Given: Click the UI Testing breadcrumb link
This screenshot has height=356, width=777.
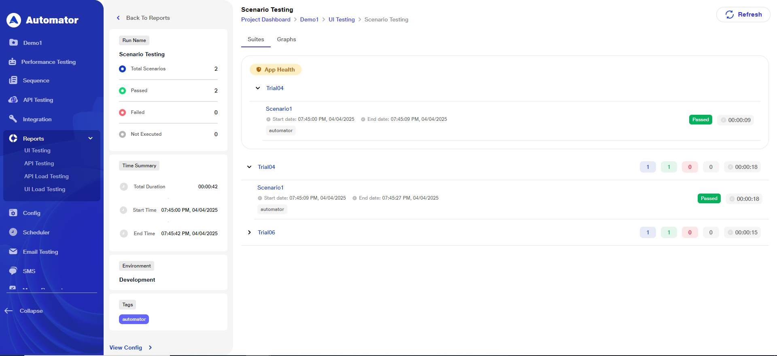Looking at the screenshot, I should click(342, 19).
